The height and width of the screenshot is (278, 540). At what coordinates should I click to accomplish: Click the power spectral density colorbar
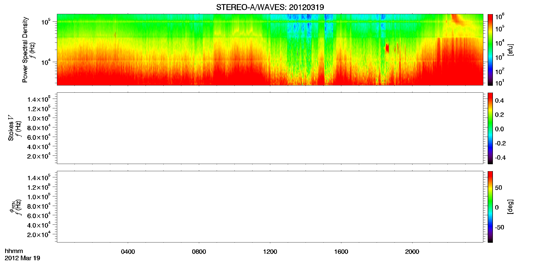[x=490, y=50]
